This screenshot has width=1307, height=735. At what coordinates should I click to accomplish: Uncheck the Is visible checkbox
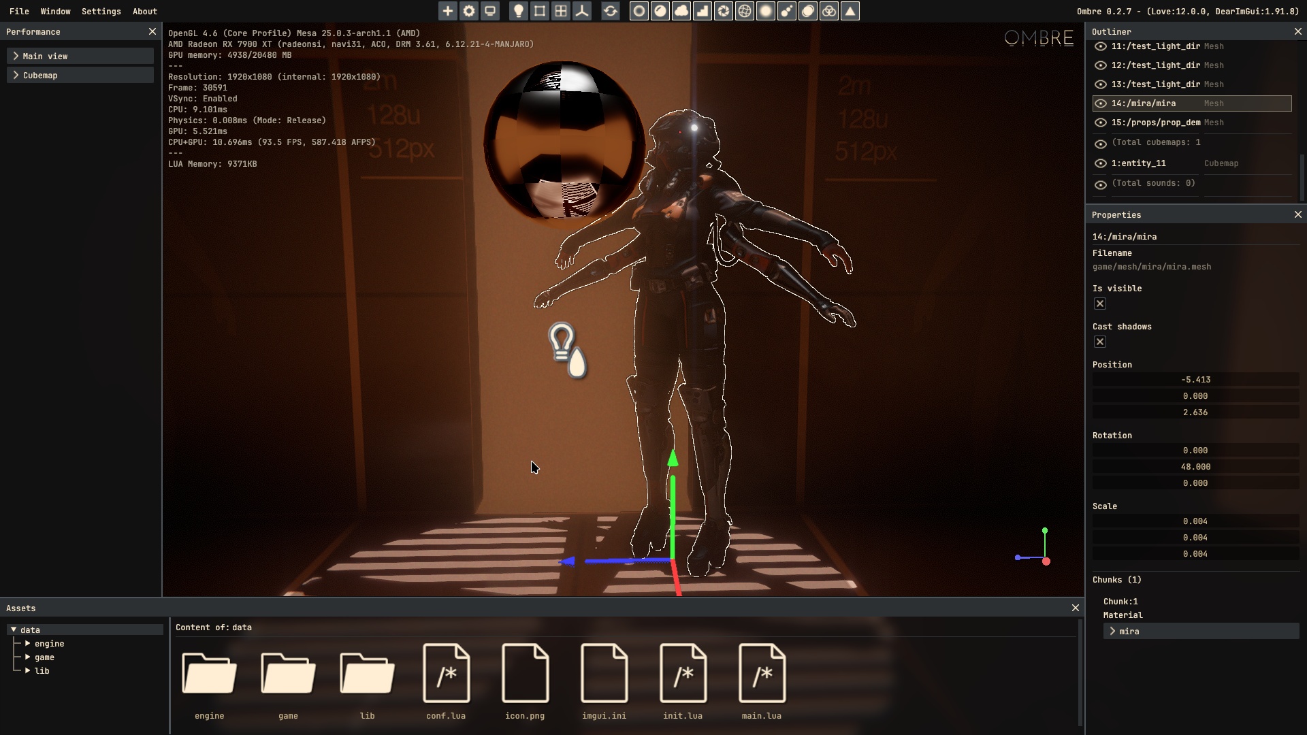pos(1100,304)
